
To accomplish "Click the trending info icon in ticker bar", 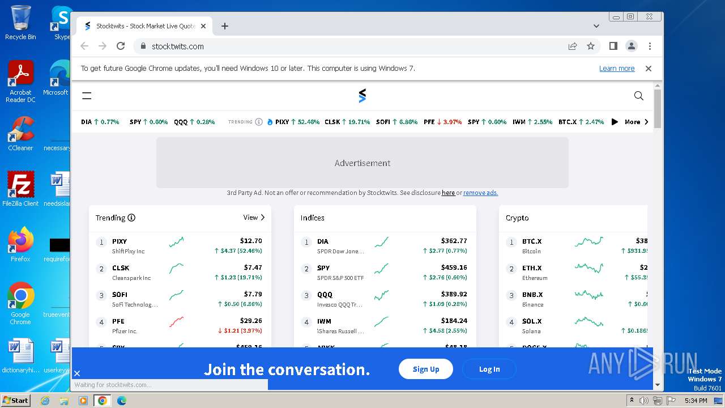I will click(x=259, y=122).
